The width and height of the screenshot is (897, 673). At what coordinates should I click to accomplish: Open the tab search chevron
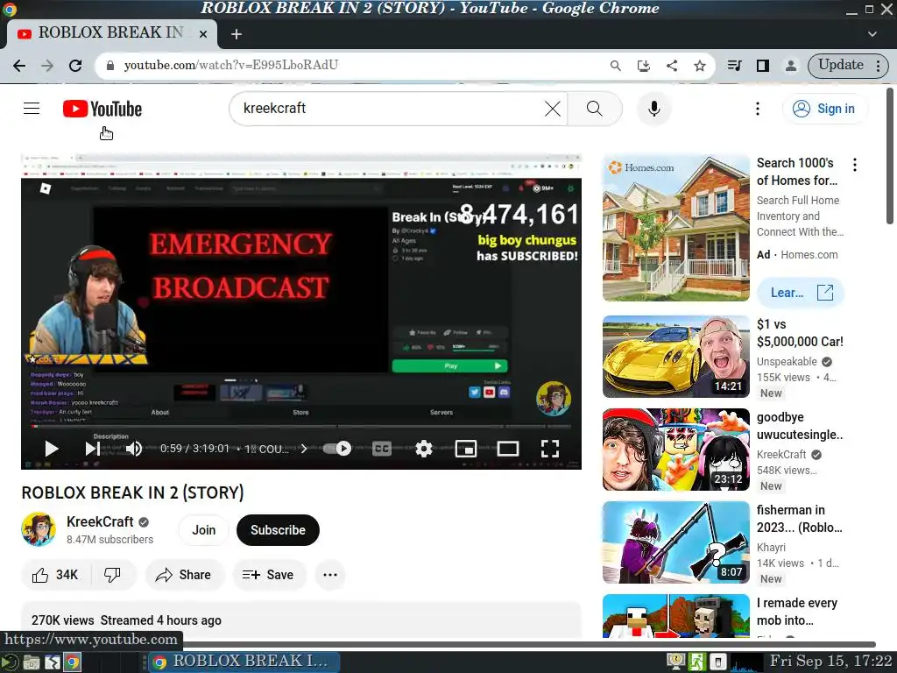[x=872, y=34]
